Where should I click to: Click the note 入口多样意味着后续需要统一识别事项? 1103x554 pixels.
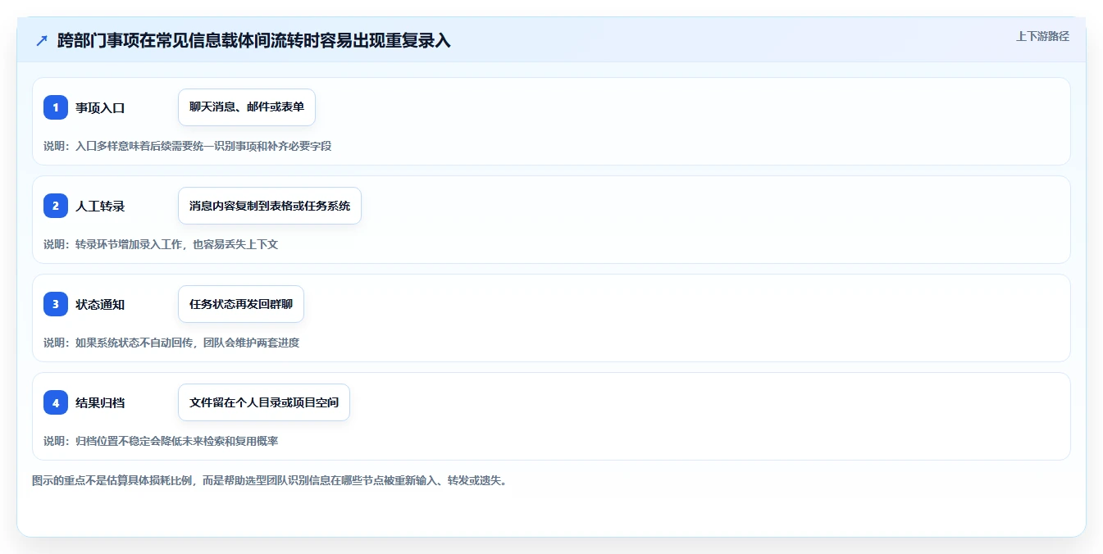click(x=188, y=146)
